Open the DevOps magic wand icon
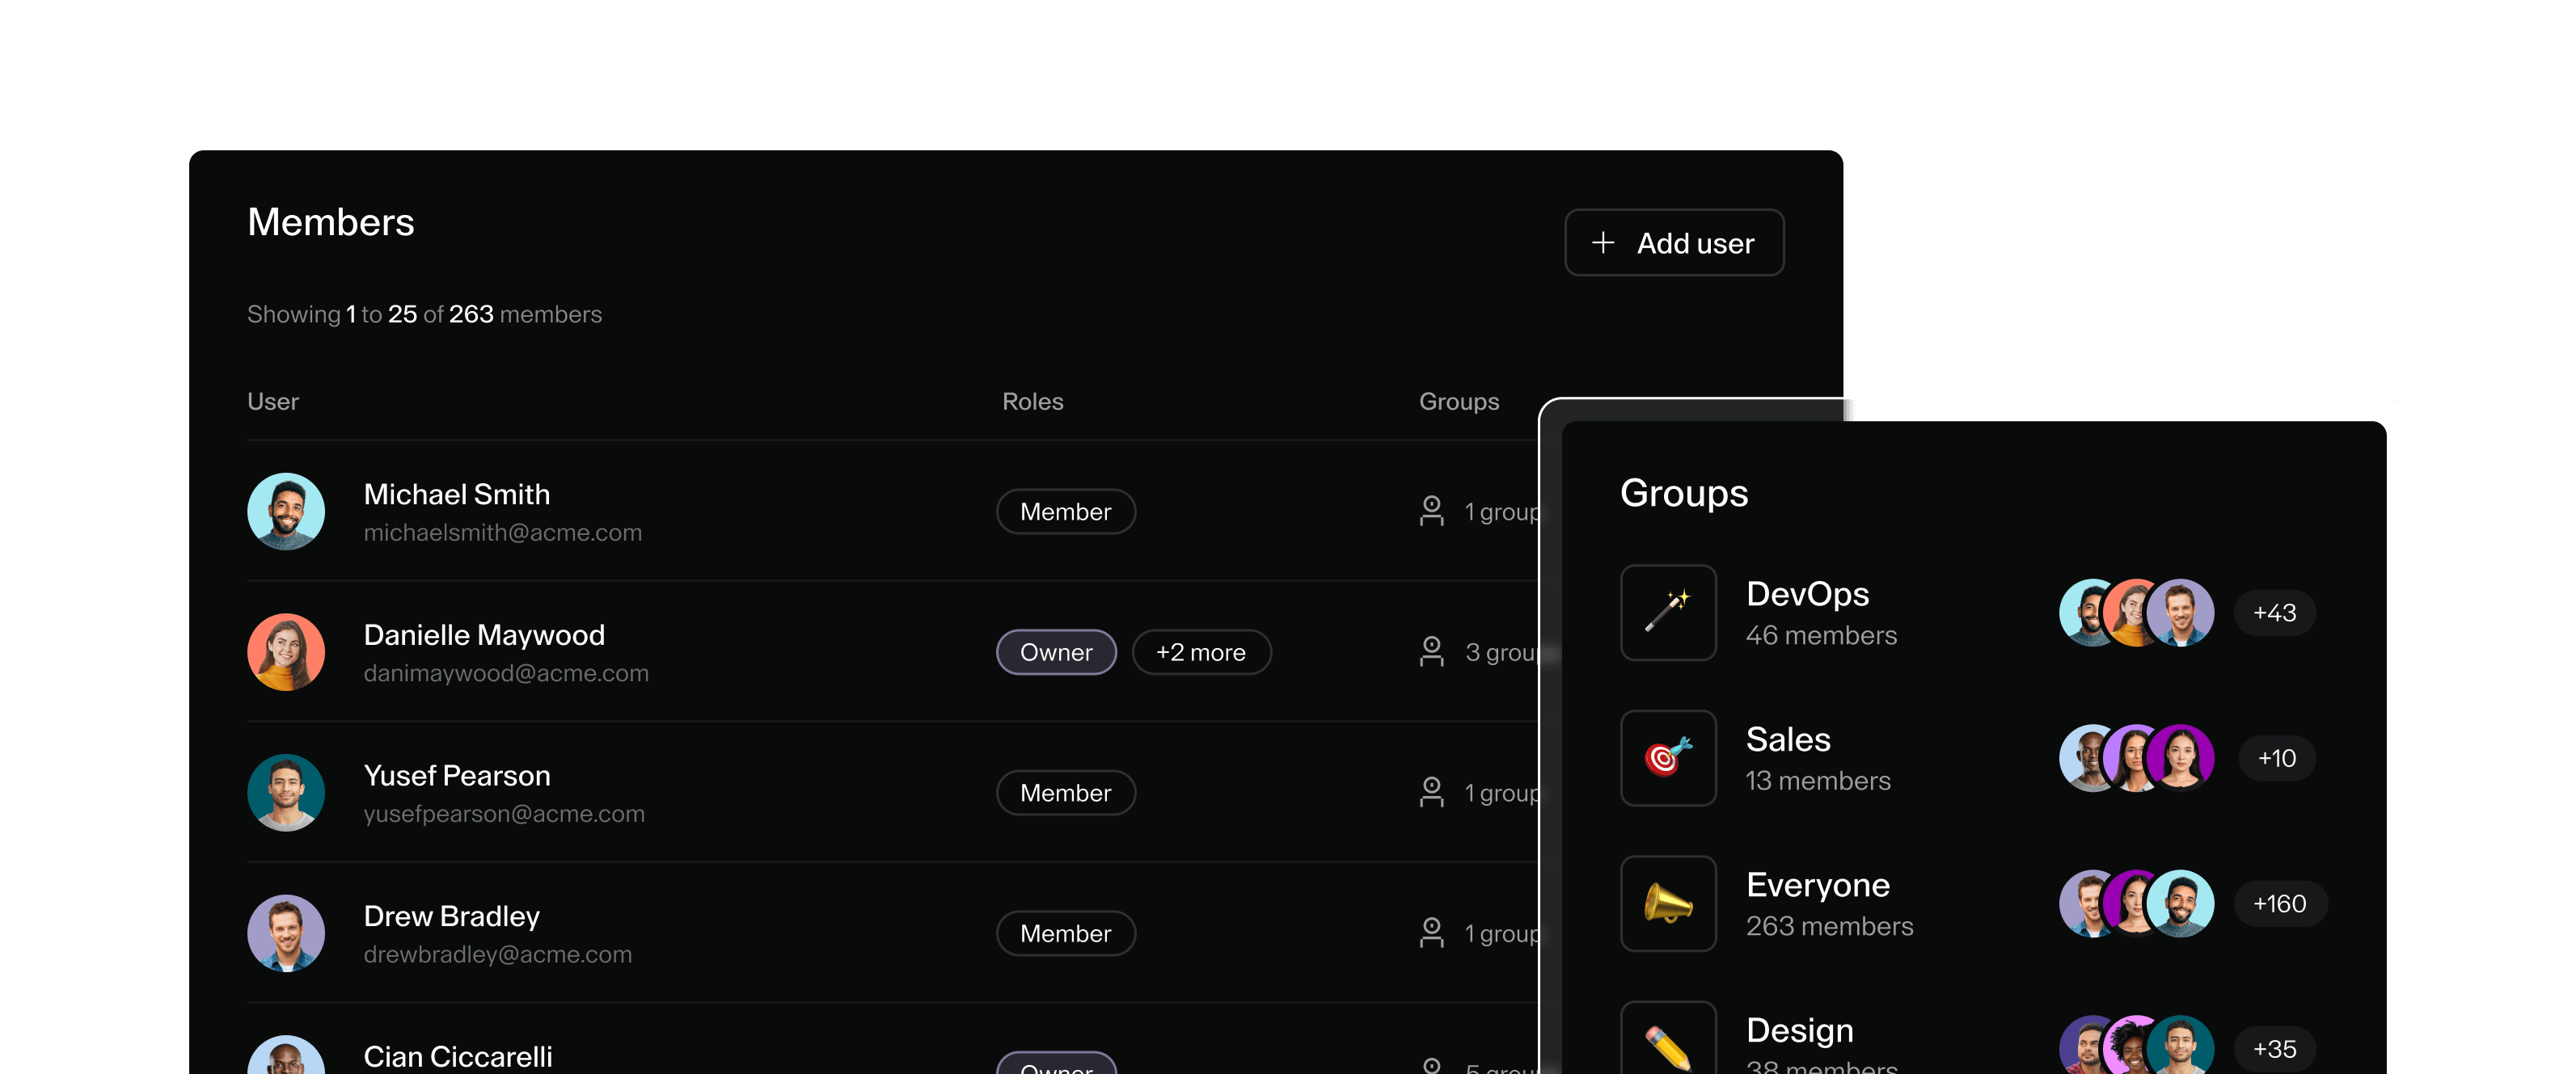Image resolution: width=2576 pixels, height=1074 pixels. tap(1668, 613)
